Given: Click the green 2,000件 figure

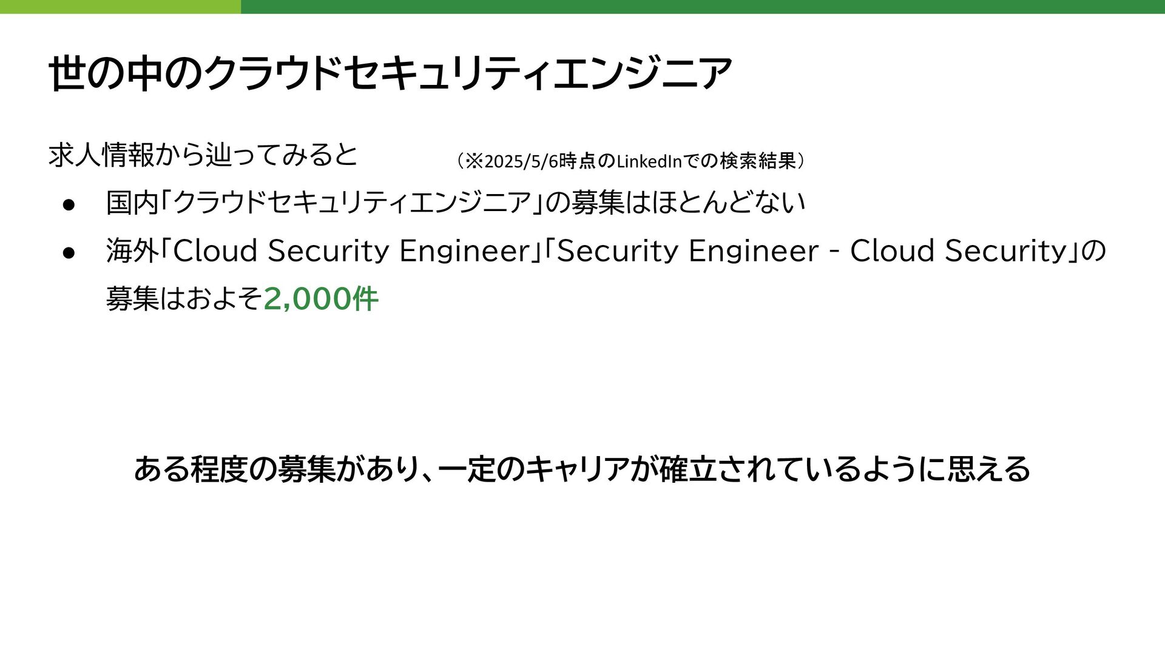Looking at the screenshot, I should pyautogui.click(x=322, y=298).
